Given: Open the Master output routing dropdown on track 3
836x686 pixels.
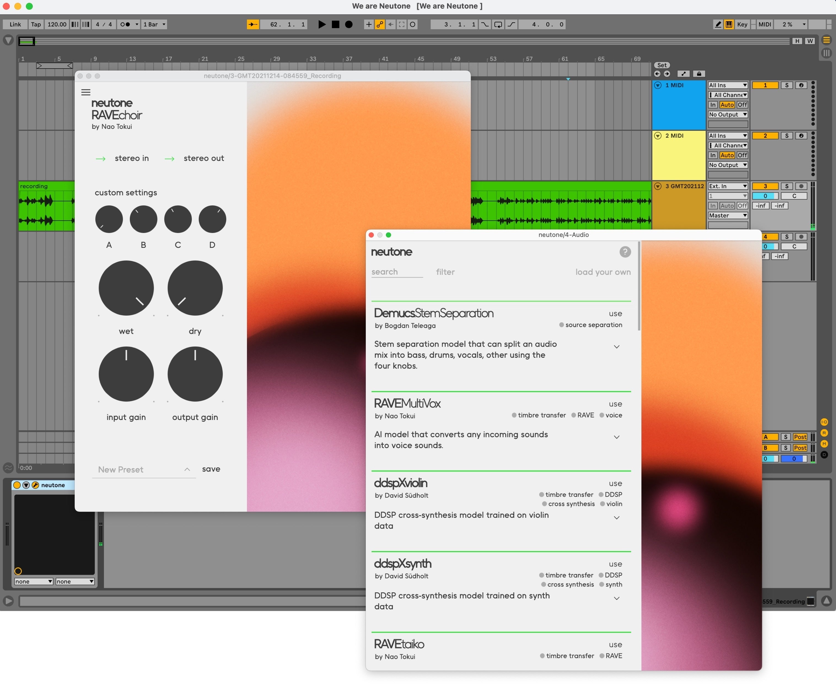Looking at the screenshot, I should click(x=728, y=215).
